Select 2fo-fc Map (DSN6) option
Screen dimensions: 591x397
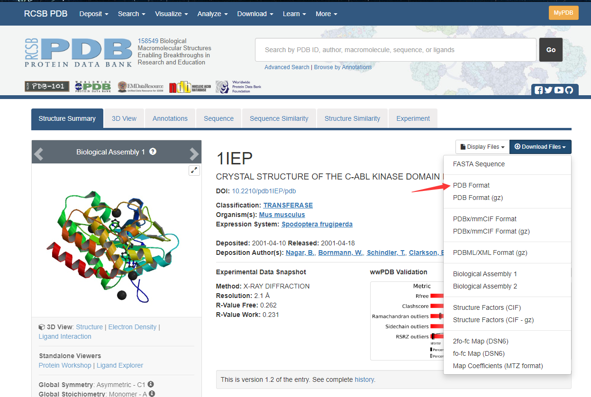pyautogui.click(x=507, y=341)
